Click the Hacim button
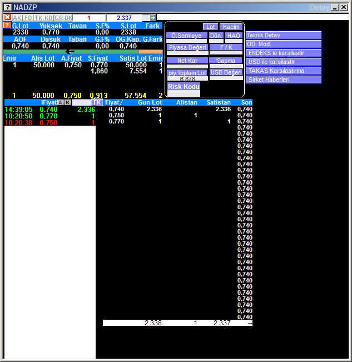This screenshot has height=362, width=352. pyautogui.click(x=231, y=27)
